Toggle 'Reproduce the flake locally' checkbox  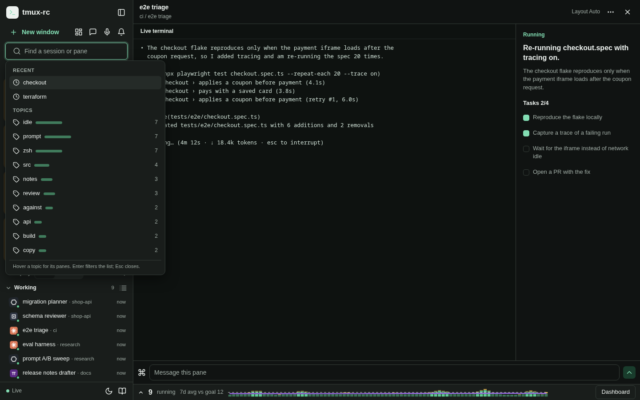coord(526,118)
